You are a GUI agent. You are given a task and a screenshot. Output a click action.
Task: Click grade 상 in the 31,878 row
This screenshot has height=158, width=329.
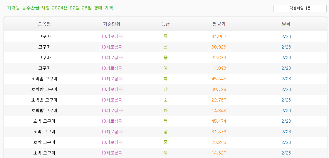pos(165,132)
